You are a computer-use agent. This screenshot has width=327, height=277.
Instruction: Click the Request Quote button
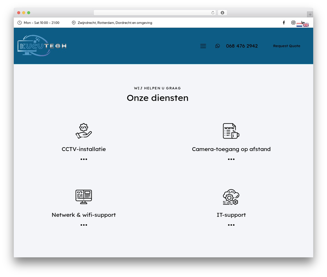coord(287,46)
